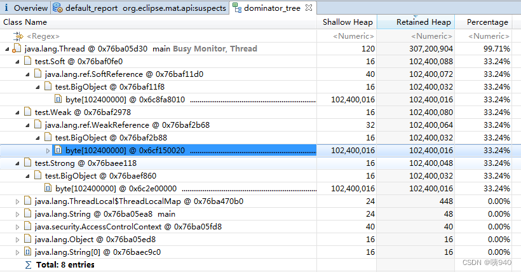Click byte array @ 0x6cf150020 icon

(58, 150)
